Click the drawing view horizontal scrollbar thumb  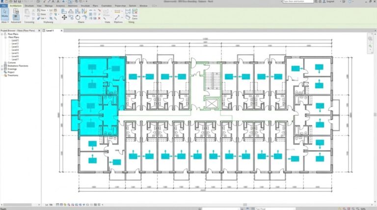[x=245, y=205]
